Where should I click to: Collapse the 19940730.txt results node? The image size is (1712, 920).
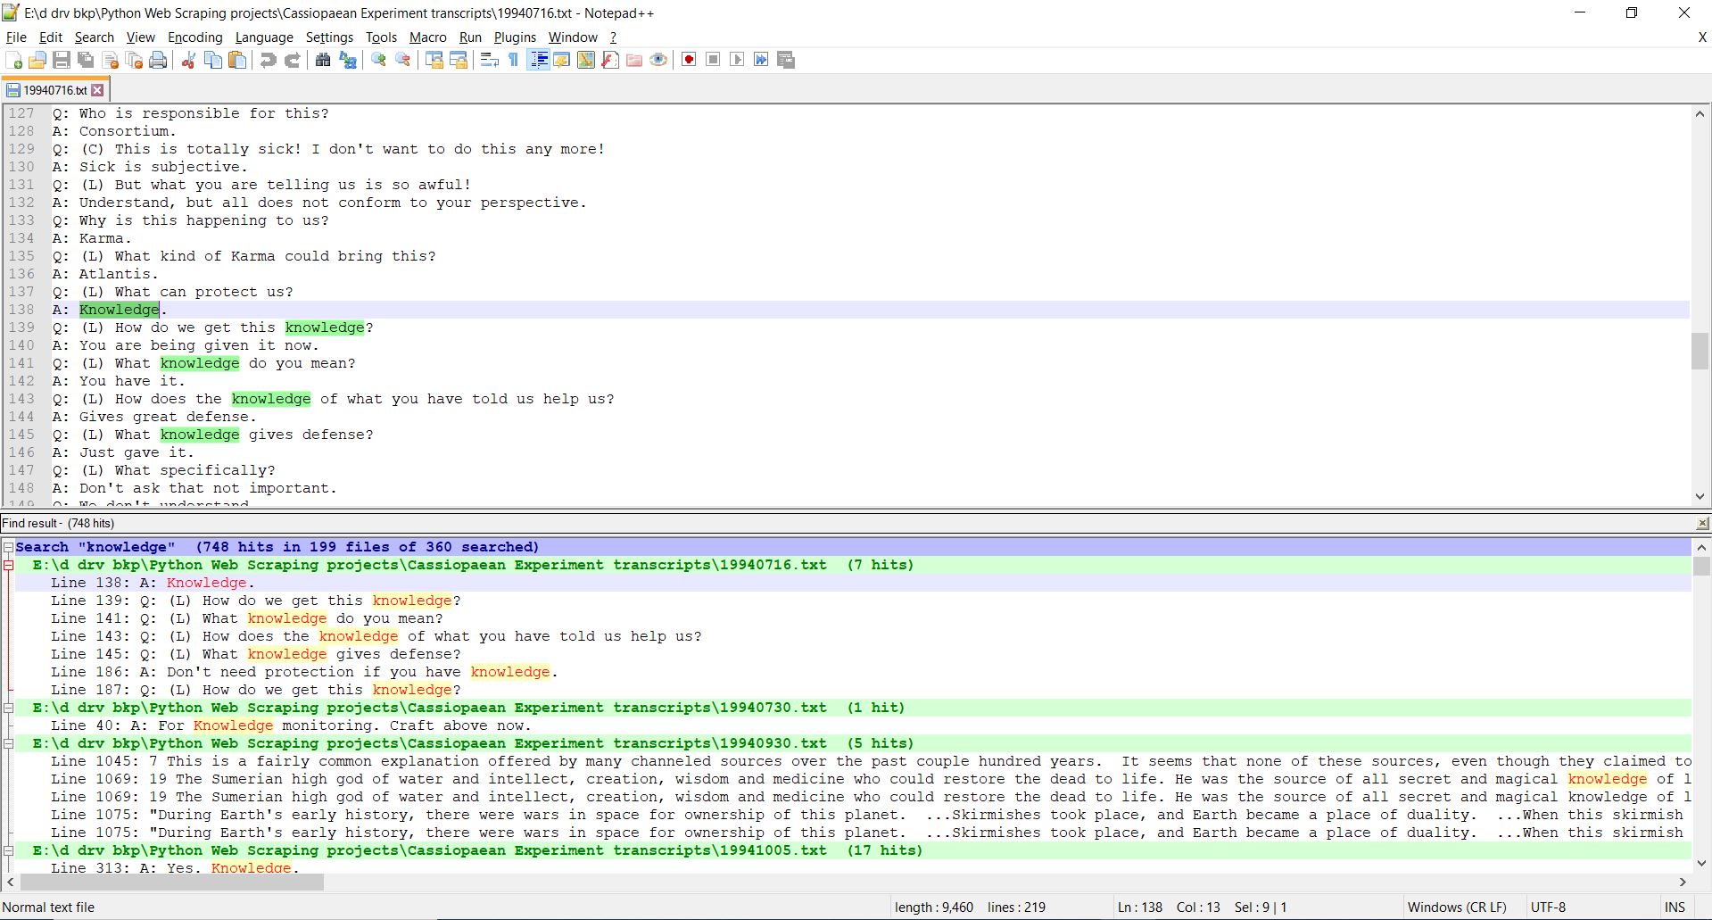[x=8, y=708]
